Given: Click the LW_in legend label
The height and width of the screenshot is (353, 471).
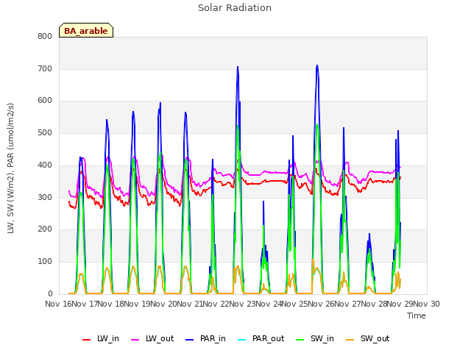Looking at the screenshot, I should (x=108, y=338).
